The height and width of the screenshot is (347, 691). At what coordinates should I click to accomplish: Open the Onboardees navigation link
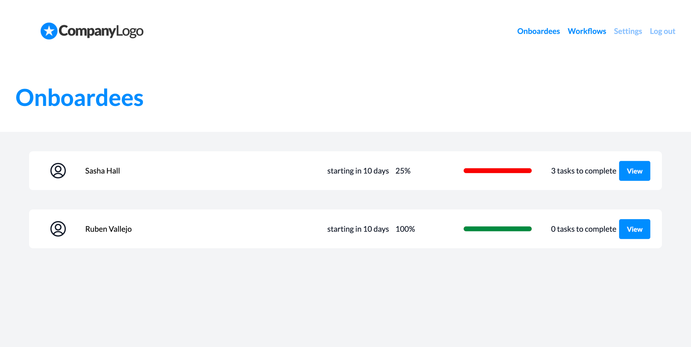point(538,31)
